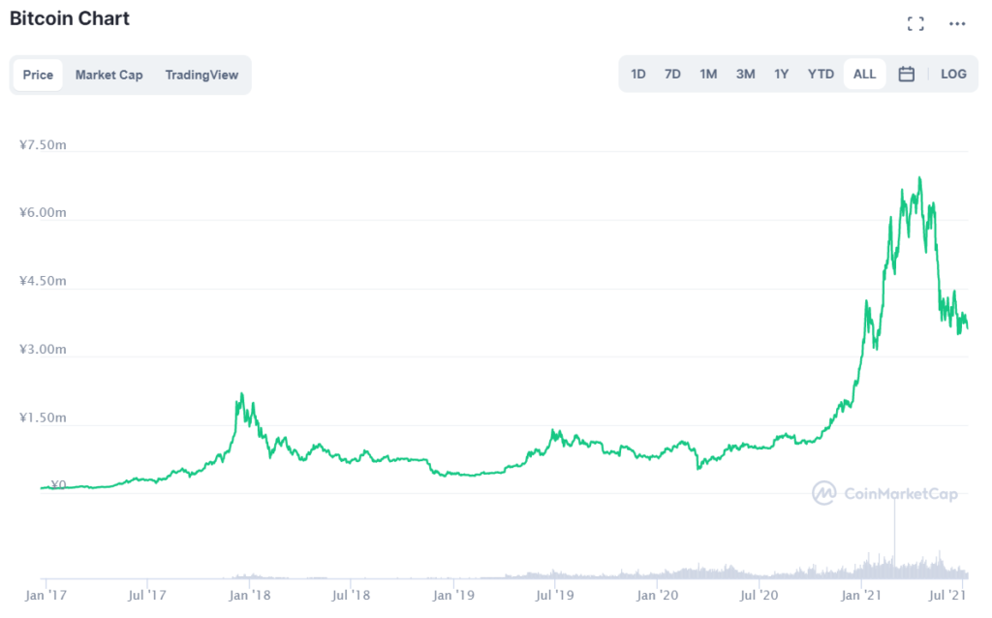
Task: Select the YTD time range
Action: point(821,74)
